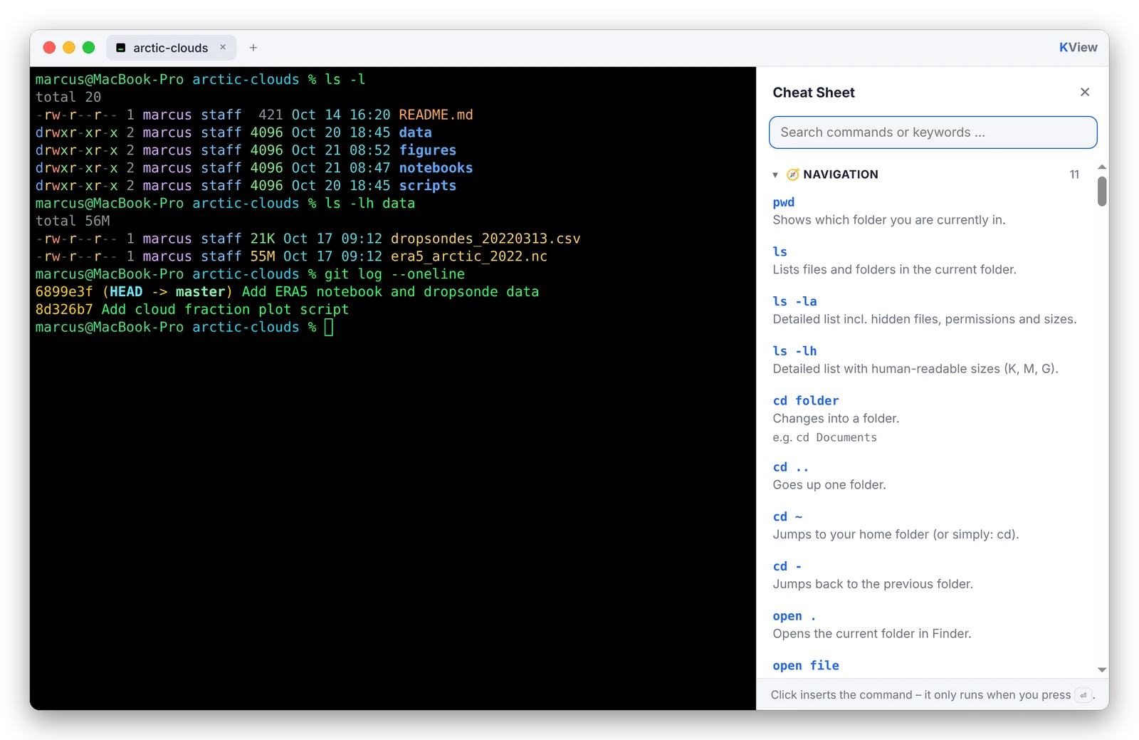This screenshot has height=740, width=1139.
Task: Click the NAVIGATION section count 11
Action: coord(1074,174)
